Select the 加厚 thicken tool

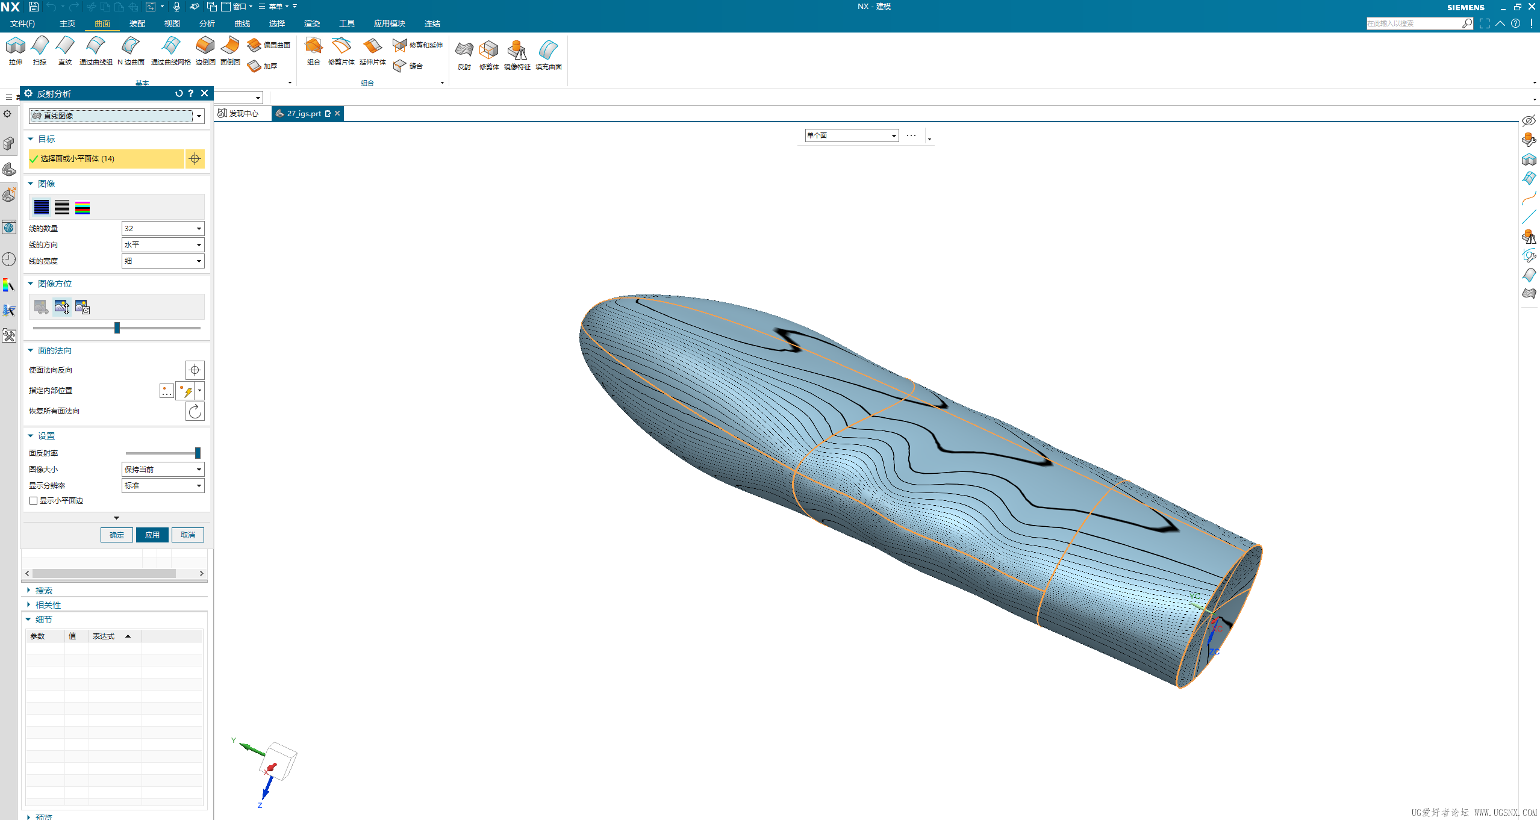click(263, 66)
